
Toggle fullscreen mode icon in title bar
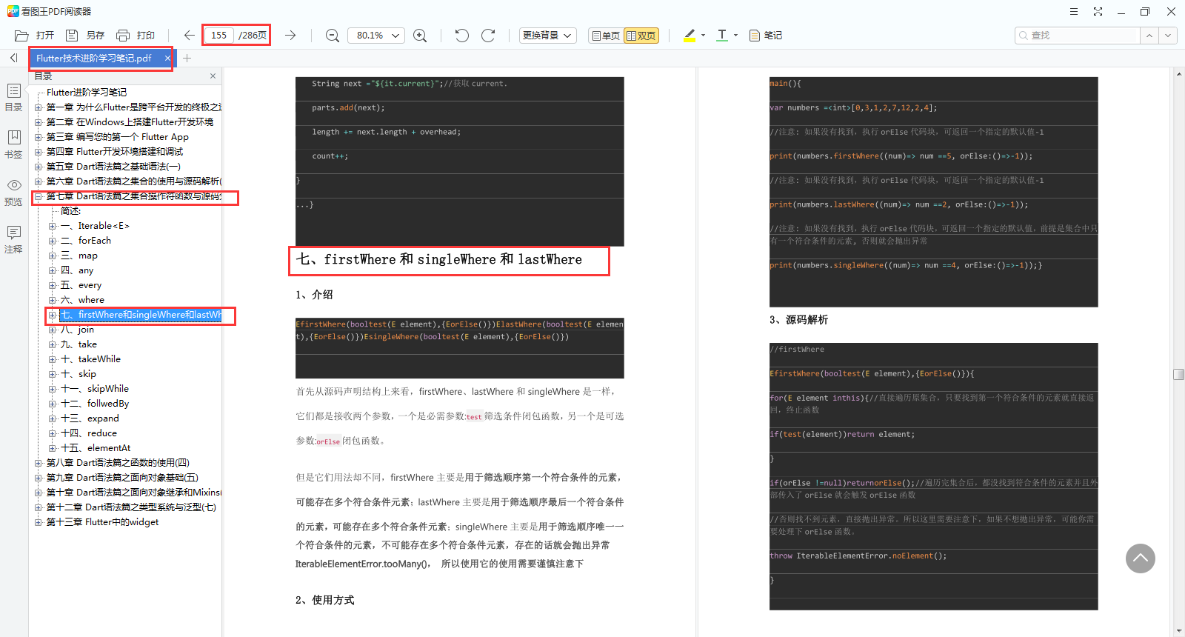(x=1098, y=11)
